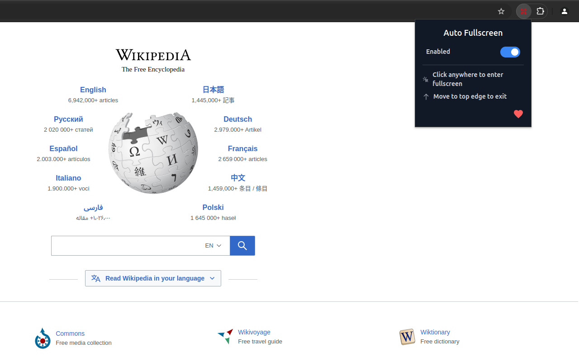Open the English Wikipedia link
This screenshot has width=579, height=362.
click(93, 90)
